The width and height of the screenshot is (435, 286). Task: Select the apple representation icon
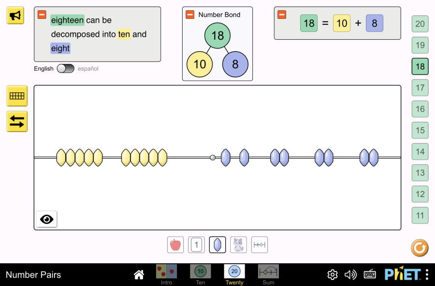click(x=175, y=245)
